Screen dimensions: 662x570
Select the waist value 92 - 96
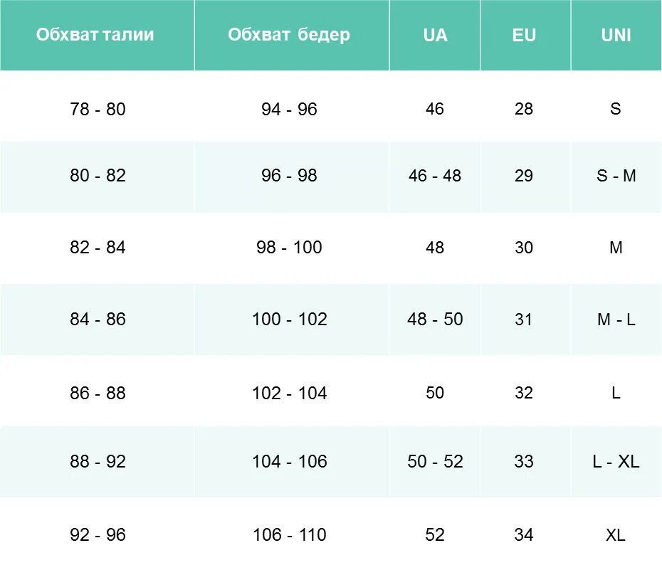coord(98,534)
